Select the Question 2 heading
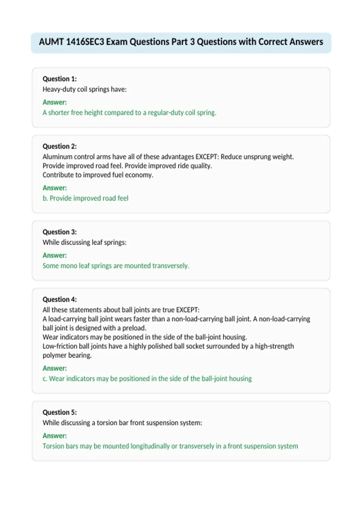This screenshot has width=362, height=514. coord(60,146)
